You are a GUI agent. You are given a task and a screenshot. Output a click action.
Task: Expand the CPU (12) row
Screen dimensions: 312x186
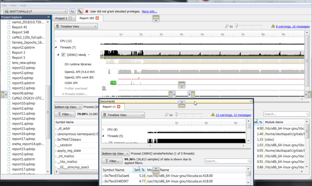coord(56,41)
